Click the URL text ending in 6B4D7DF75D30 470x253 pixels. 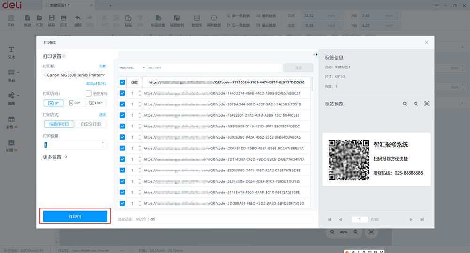[224, 203]
